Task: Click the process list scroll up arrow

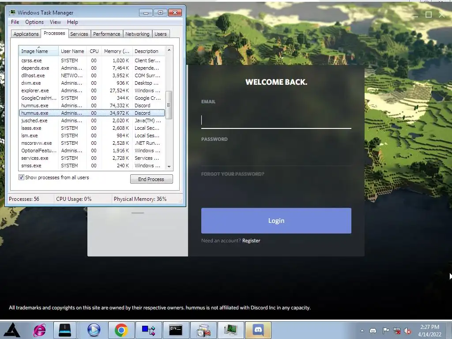Action: click(169, 50)
